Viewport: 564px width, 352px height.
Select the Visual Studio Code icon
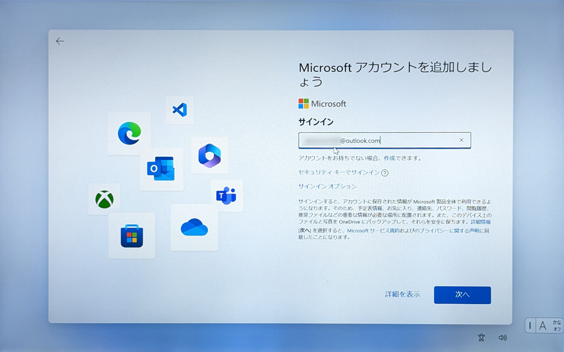[180, 110]
